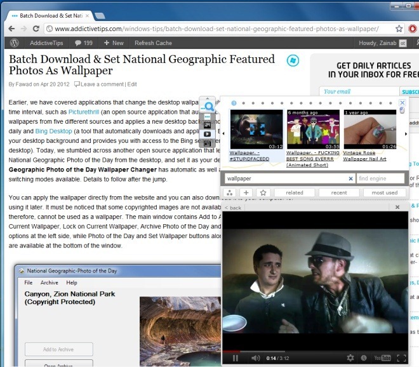Click the address bar URL

(x=216, y=29)
